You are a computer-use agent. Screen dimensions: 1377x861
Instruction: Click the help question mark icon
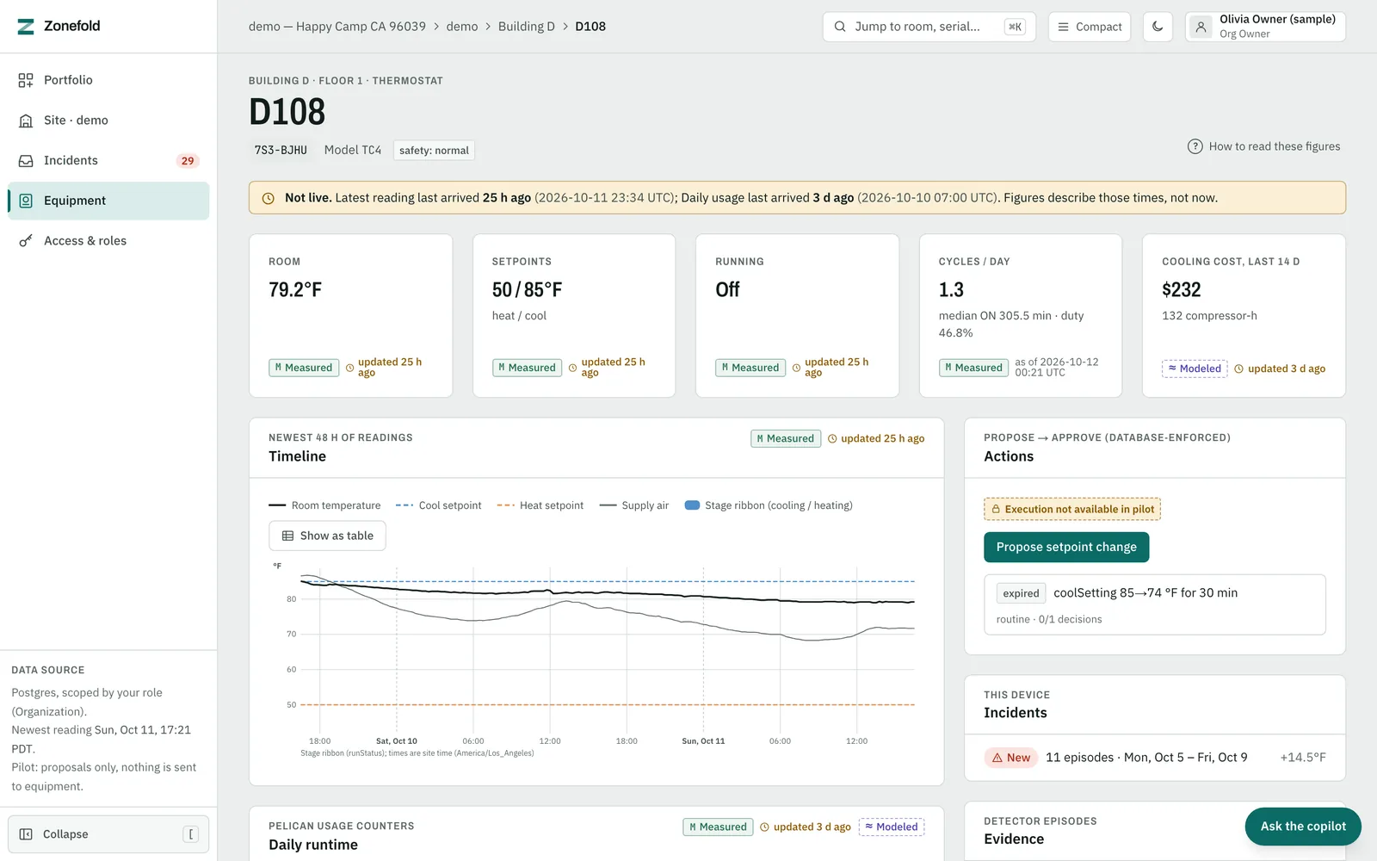coord(1195,146)
